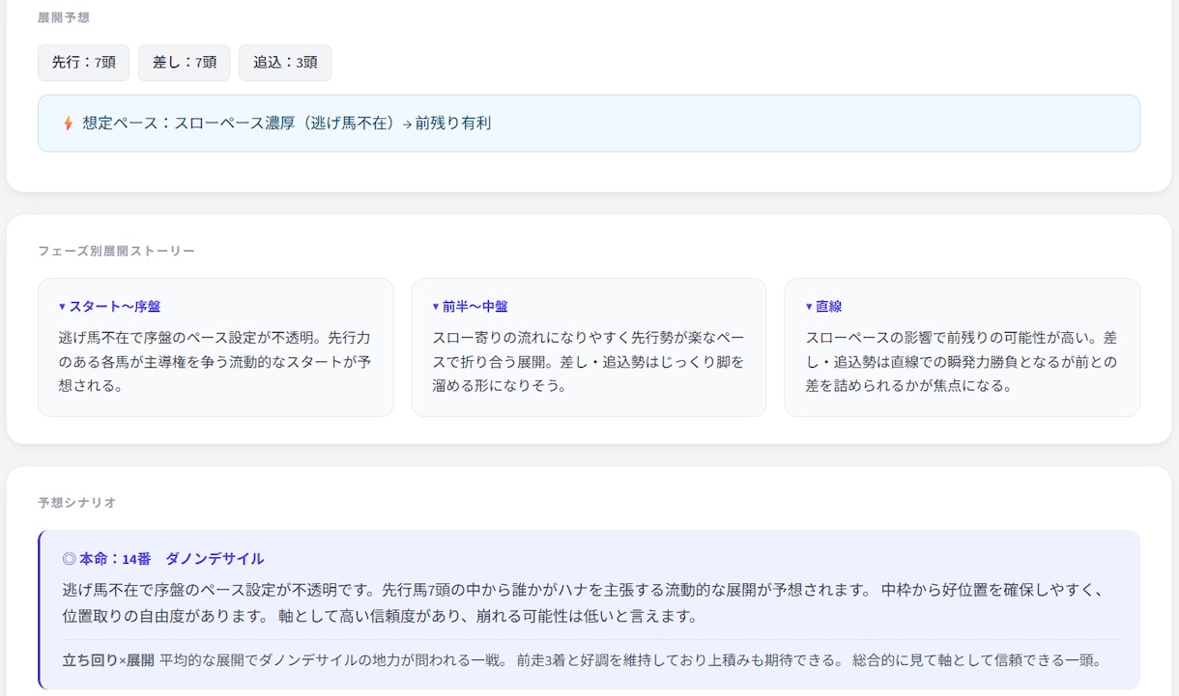Click the lightning bolt pace icon
The image size is (1179, 696).
coord(68,124)
